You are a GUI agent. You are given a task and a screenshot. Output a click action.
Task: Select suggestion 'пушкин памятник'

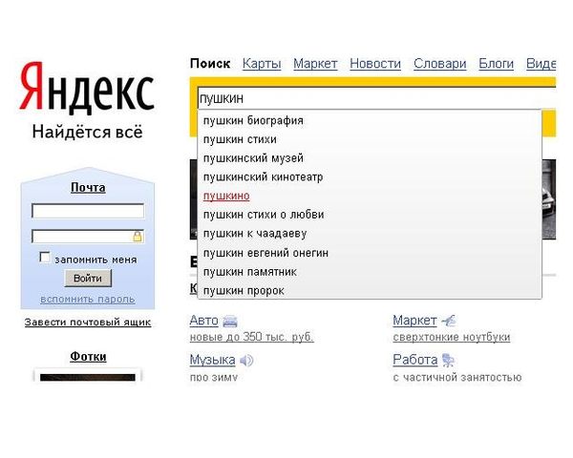(x=370, y=272)
